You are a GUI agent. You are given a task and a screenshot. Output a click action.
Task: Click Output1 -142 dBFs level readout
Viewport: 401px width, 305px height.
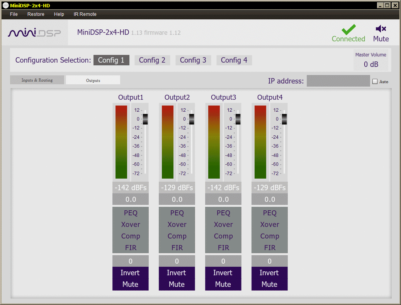[x=131, y=187]
